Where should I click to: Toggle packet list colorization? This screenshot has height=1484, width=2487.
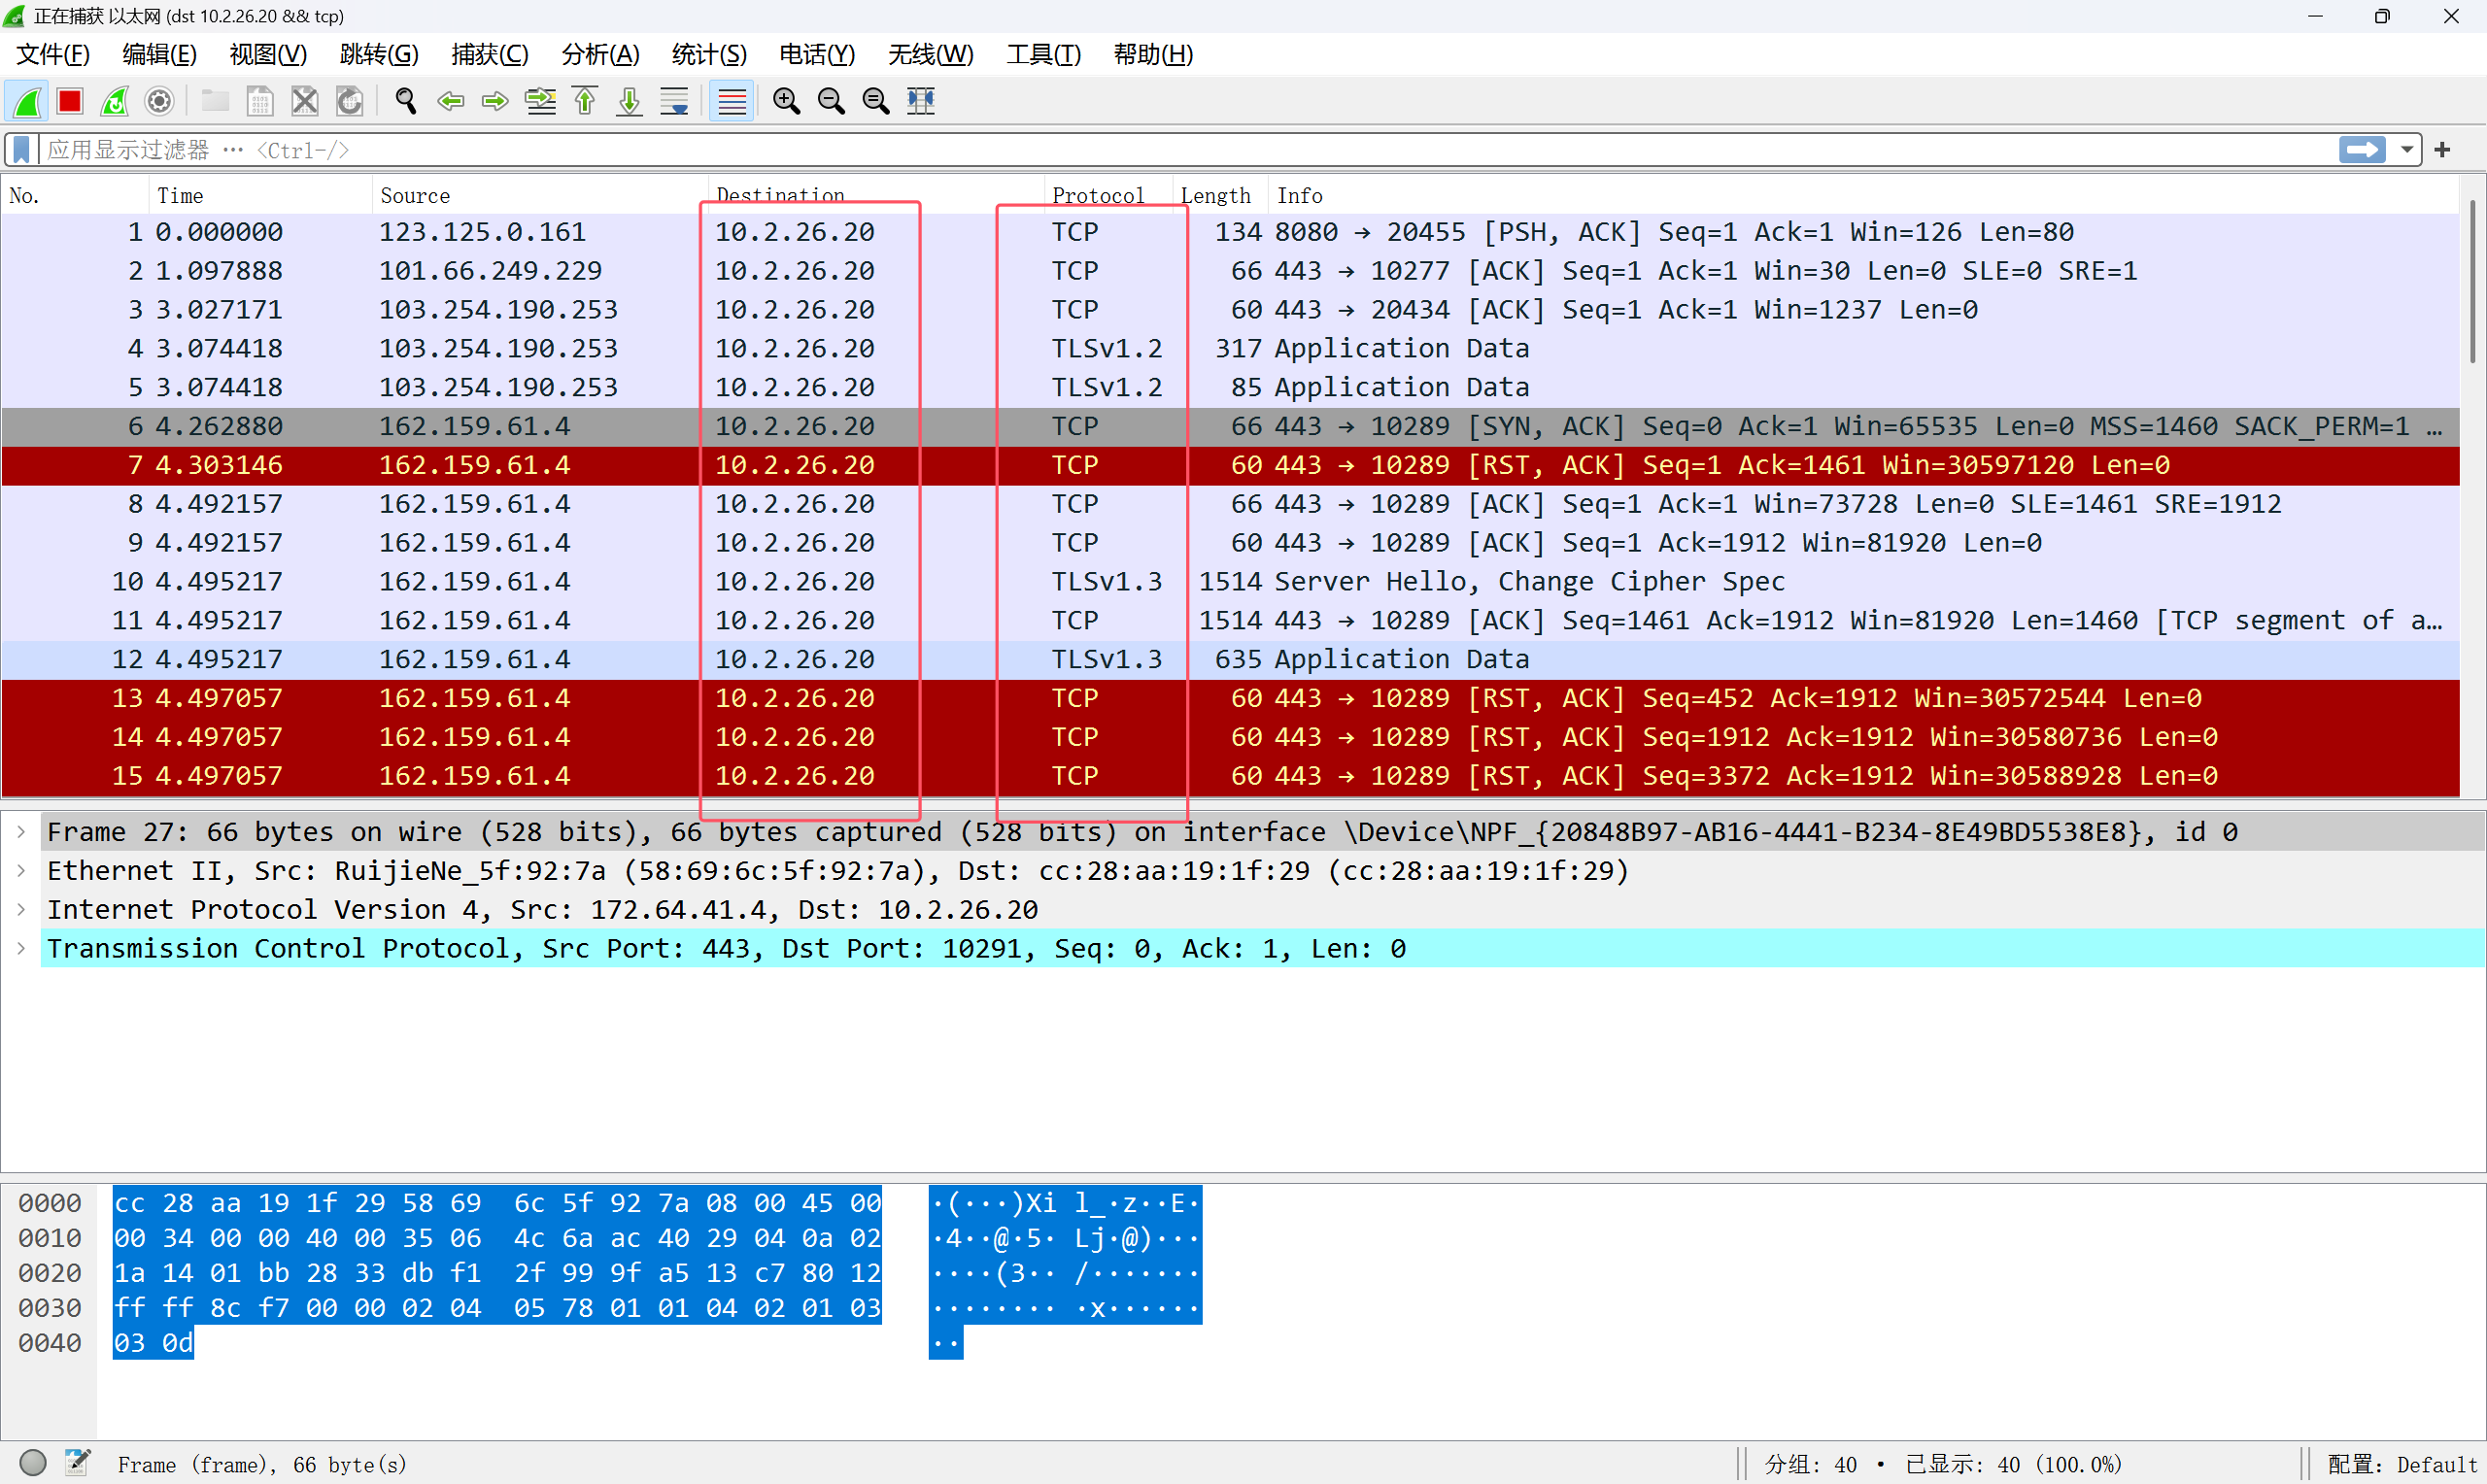[x=732, y=101]
